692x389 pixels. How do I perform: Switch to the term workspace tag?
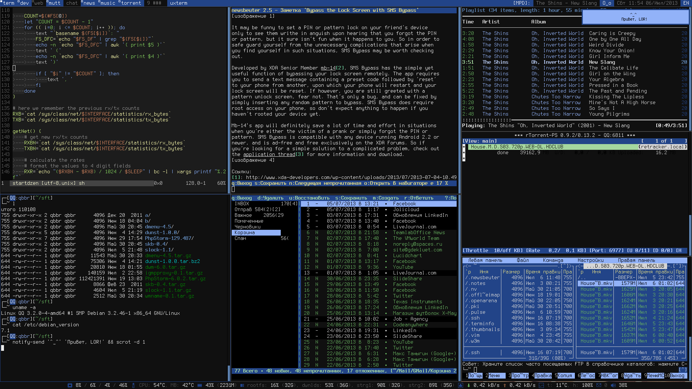click(8, 3)
